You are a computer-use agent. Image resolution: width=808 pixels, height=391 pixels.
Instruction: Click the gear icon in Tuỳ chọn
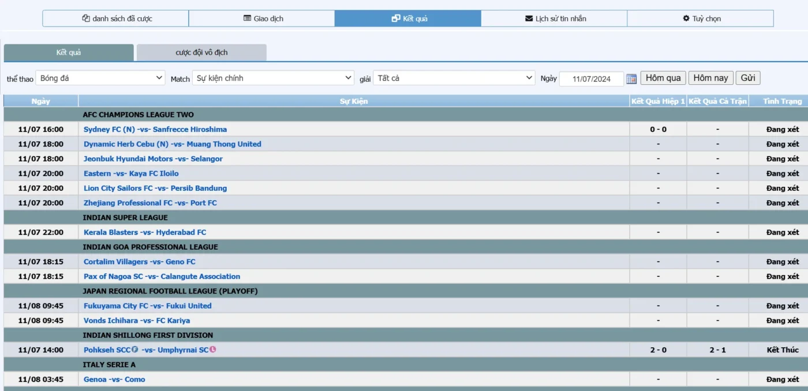tap(686, 18)
